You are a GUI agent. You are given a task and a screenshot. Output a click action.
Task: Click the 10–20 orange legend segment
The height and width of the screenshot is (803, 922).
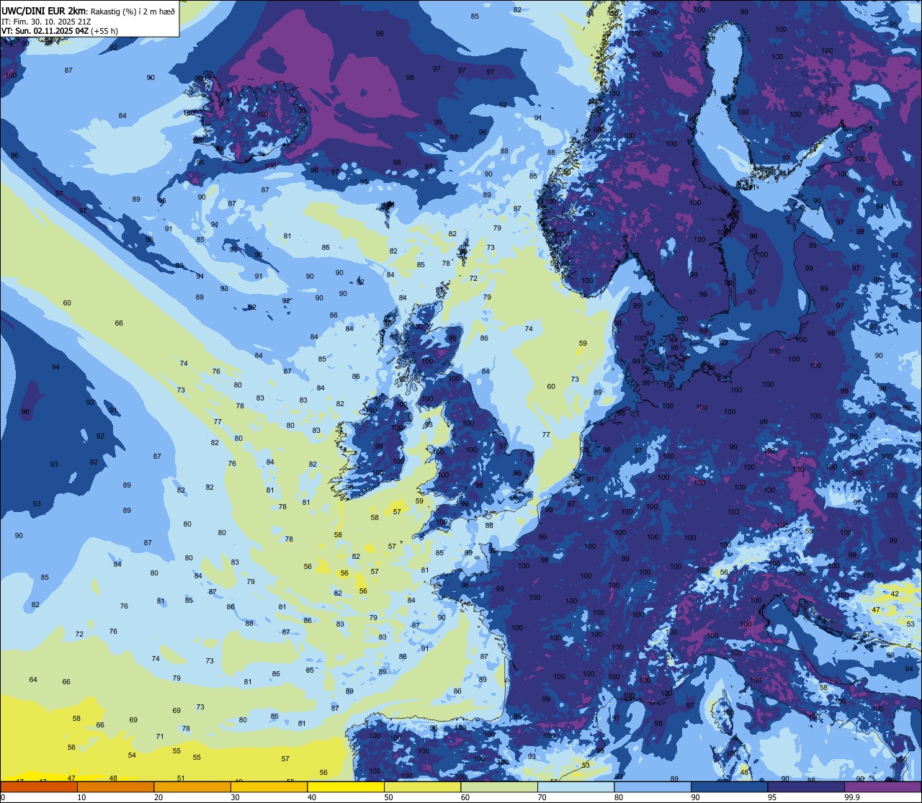(x=115, y=786)
